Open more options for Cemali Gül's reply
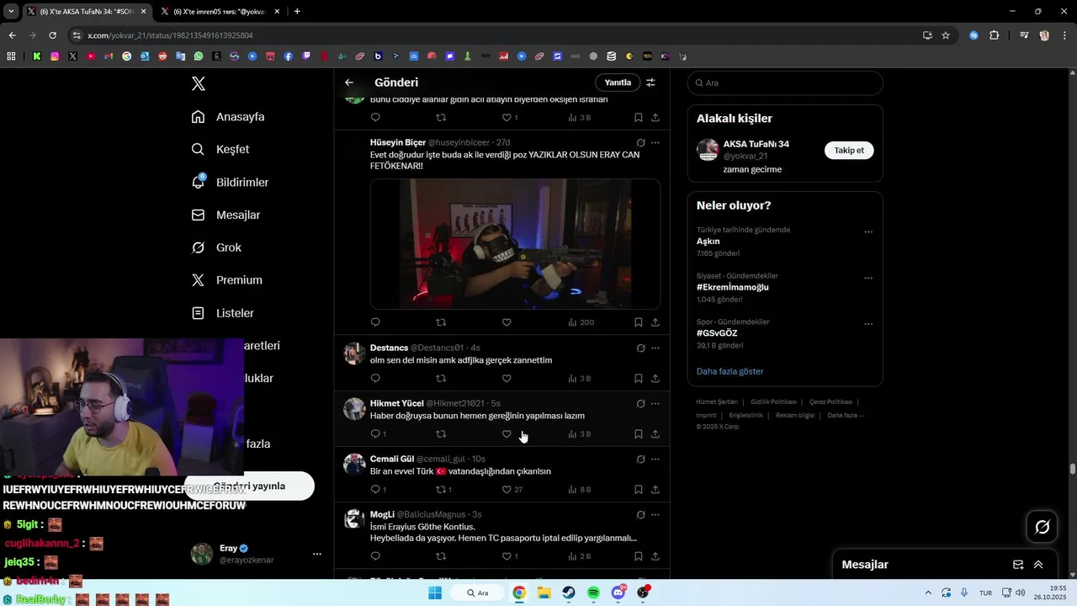 click(655, 460)
